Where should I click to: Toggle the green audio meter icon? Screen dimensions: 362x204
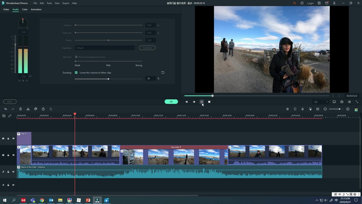point(356,109)
